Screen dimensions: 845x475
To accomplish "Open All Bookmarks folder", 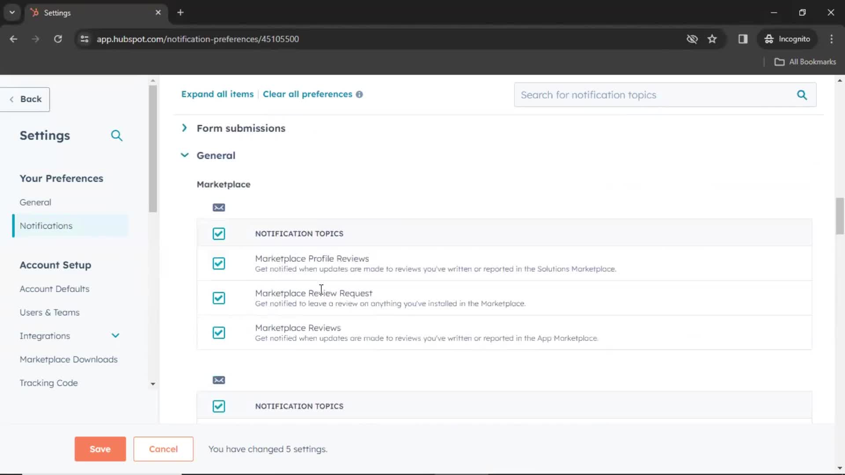I will pos(805,62).
